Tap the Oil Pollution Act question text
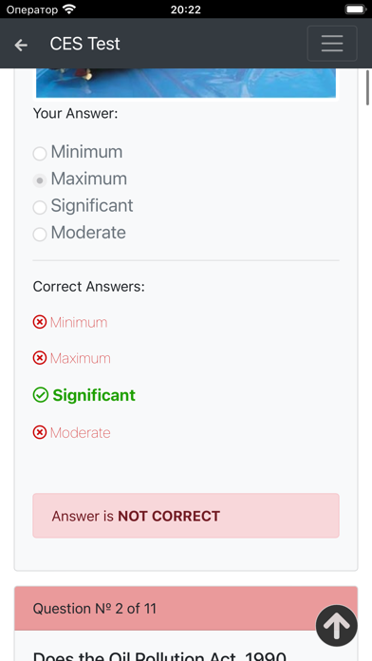 point(160,655)
